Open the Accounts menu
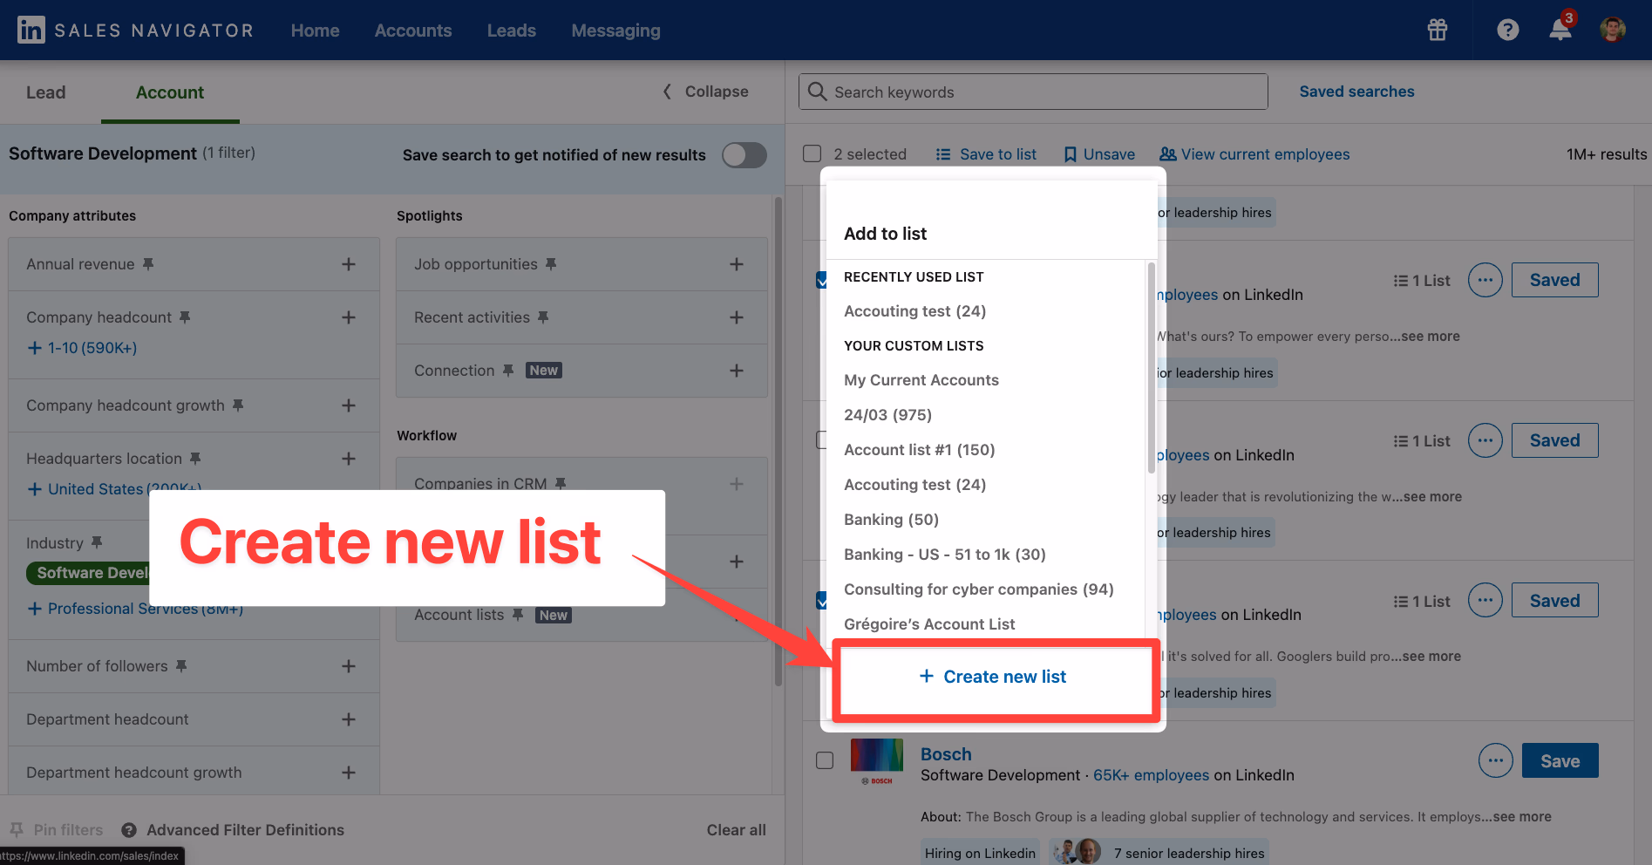 [413, 31]
